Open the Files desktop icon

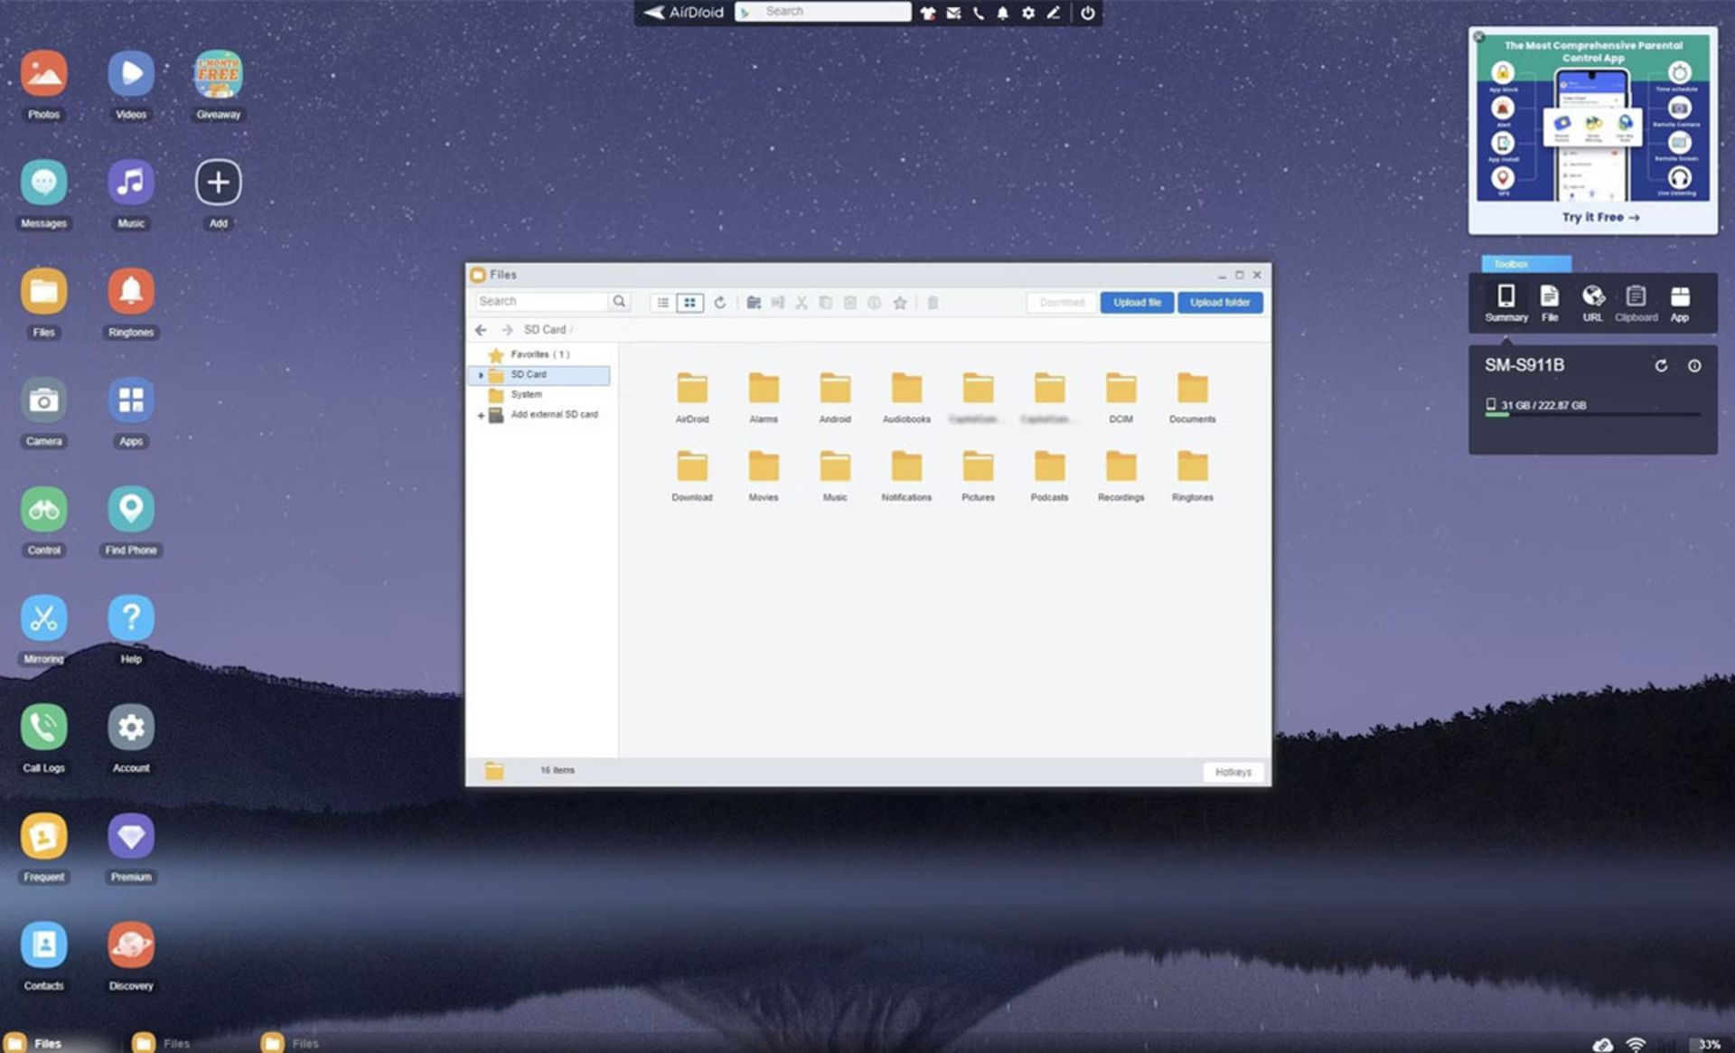click(43, 291)
